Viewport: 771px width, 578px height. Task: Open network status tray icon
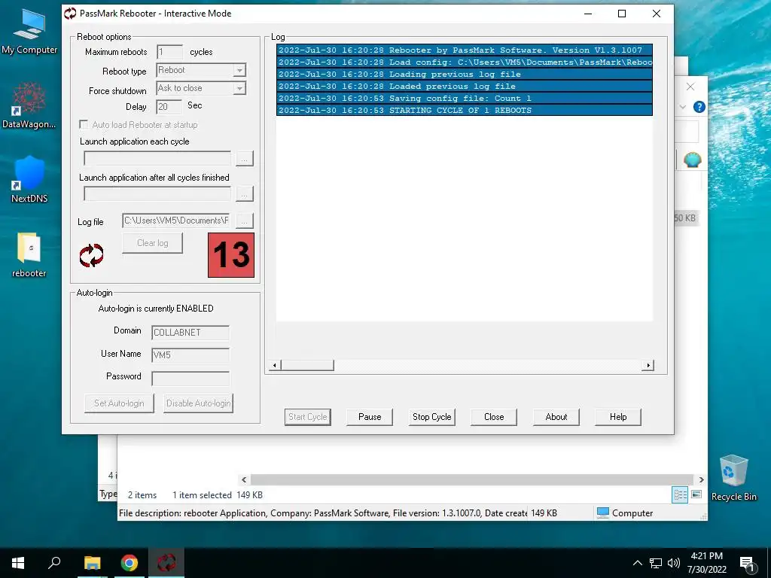656,563
